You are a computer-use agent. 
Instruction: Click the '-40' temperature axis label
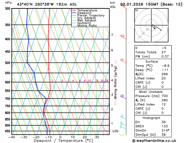pos(12,137)
